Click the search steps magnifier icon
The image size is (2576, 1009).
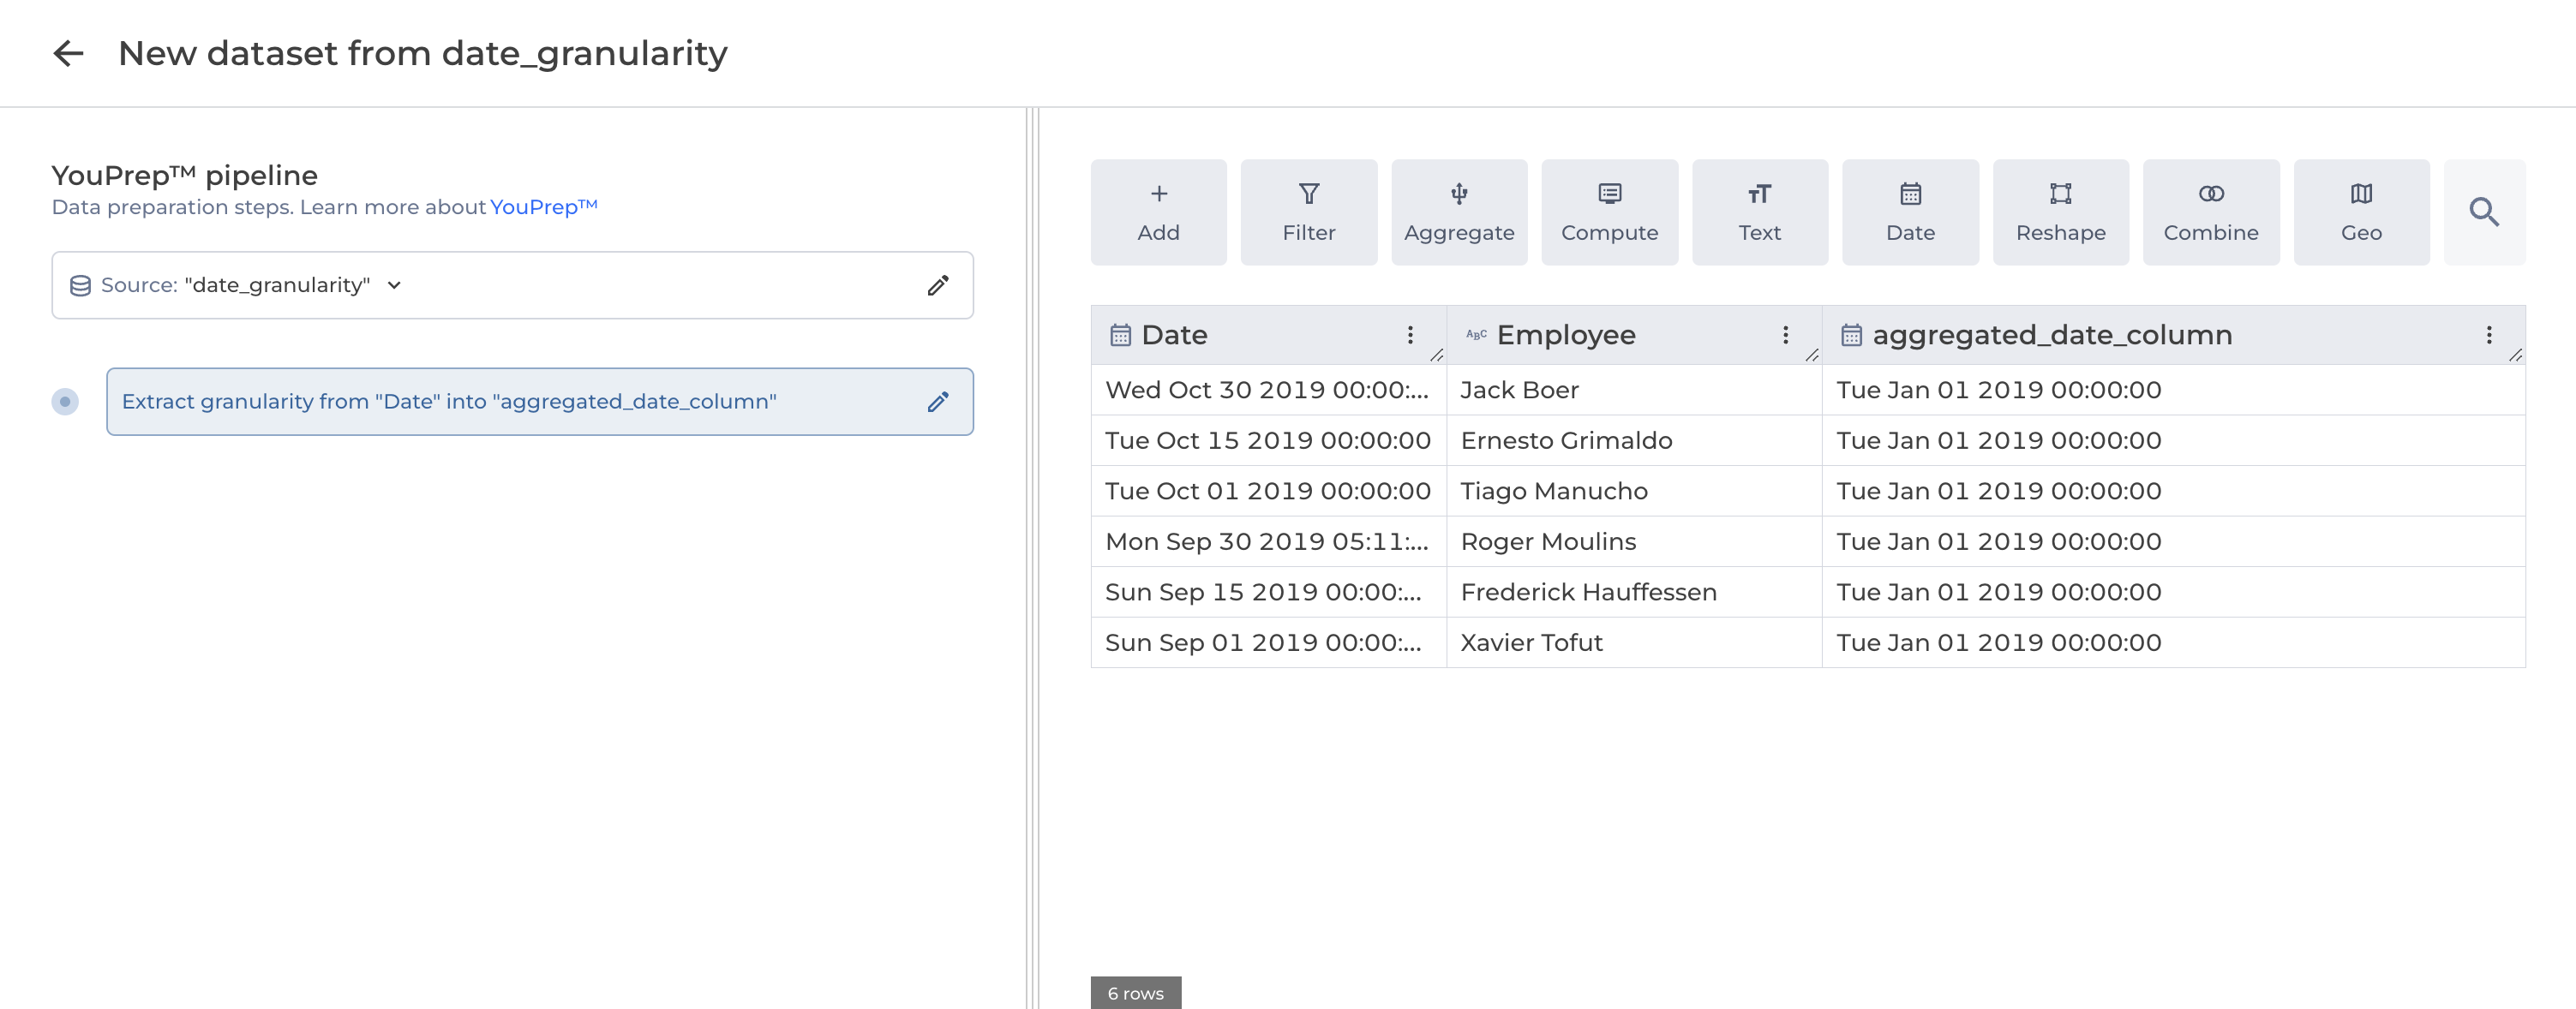pos(2483,212)
